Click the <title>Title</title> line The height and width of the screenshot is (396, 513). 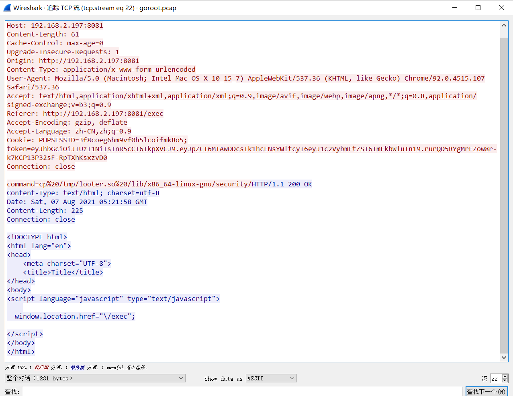tap(63, 272)
